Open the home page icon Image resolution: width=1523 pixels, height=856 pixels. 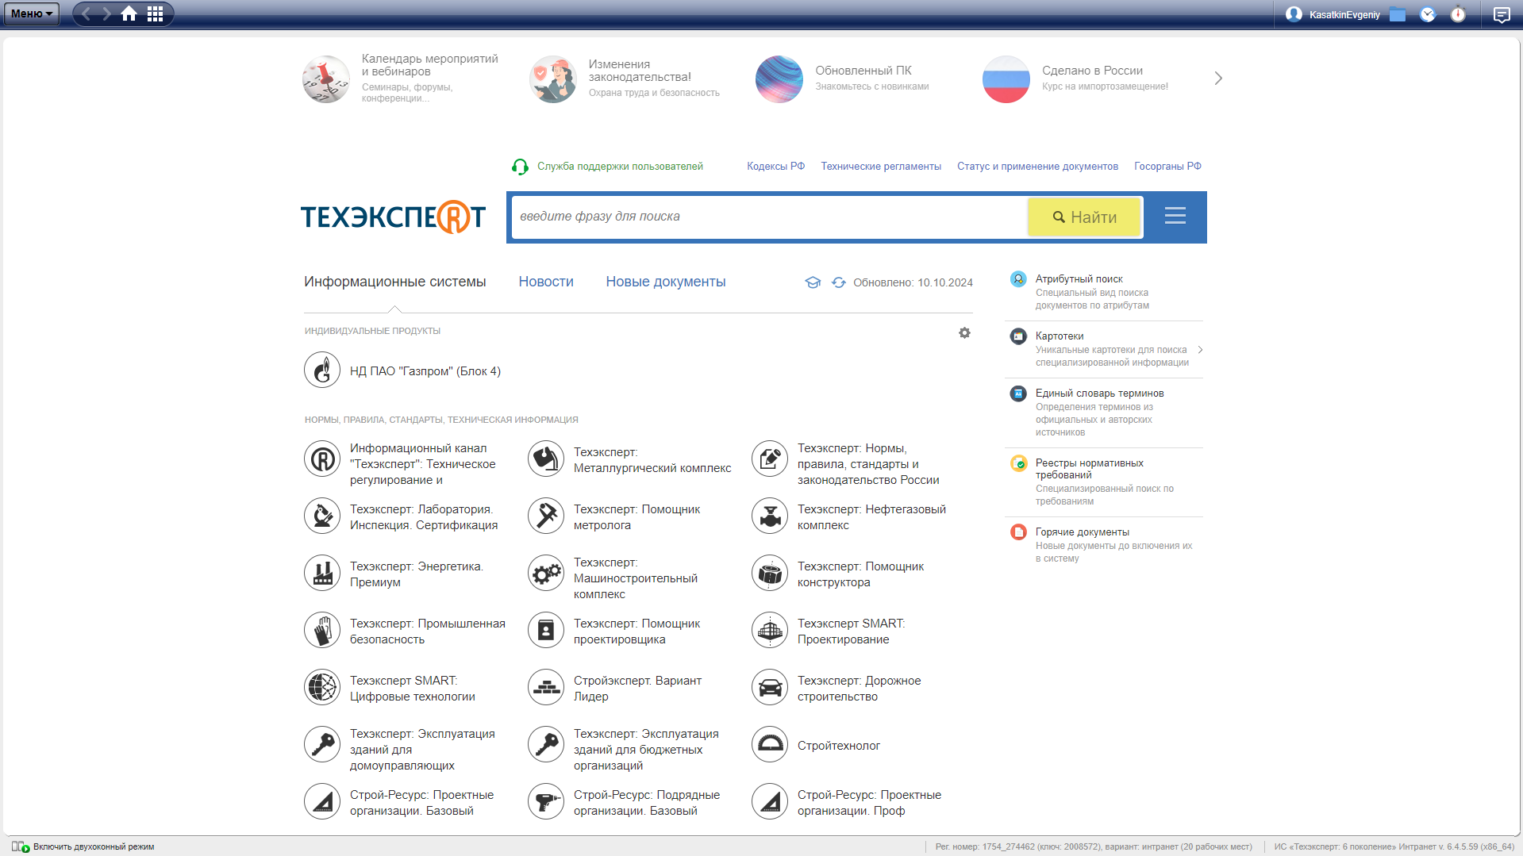[x=129, y=13]
